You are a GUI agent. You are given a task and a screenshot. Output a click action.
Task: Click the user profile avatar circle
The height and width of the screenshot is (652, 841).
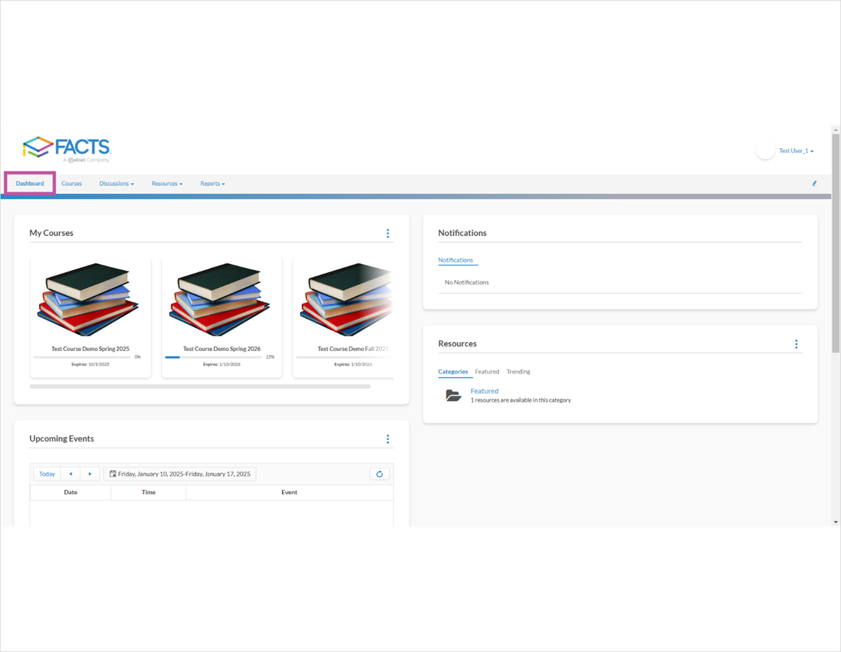point(765,150)
